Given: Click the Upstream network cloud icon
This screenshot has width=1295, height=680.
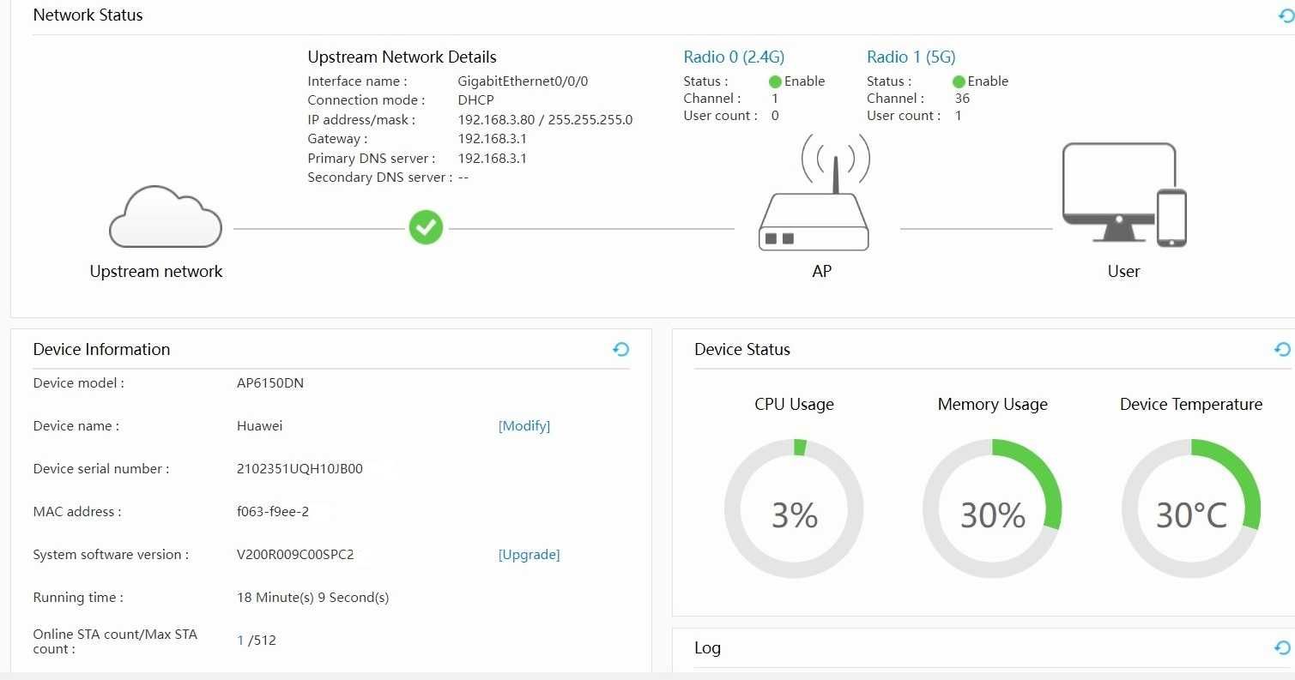Looking at the screenshot, I should [165, 216].
